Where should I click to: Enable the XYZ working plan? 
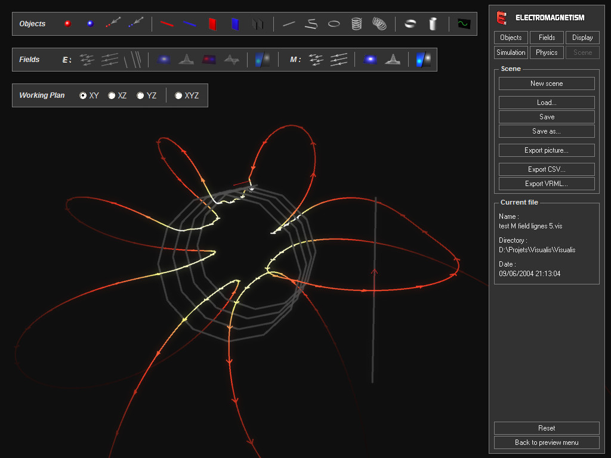click(178, 95)
